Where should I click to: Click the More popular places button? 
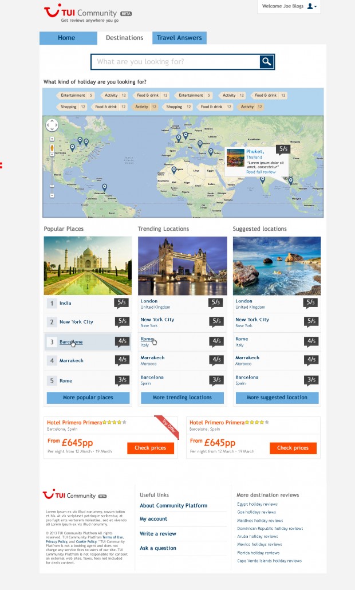88,398
